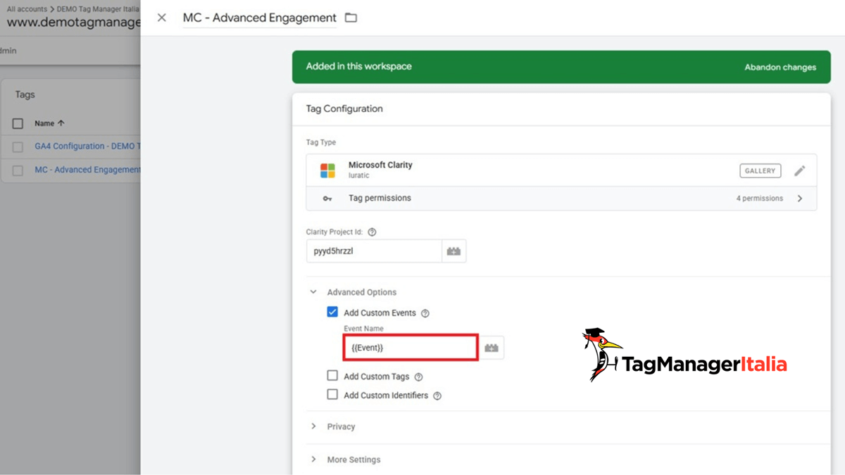This screenshot has width=845, height=475.
Task: Click the folder icon next to tag title
Action: click(350, 18)
